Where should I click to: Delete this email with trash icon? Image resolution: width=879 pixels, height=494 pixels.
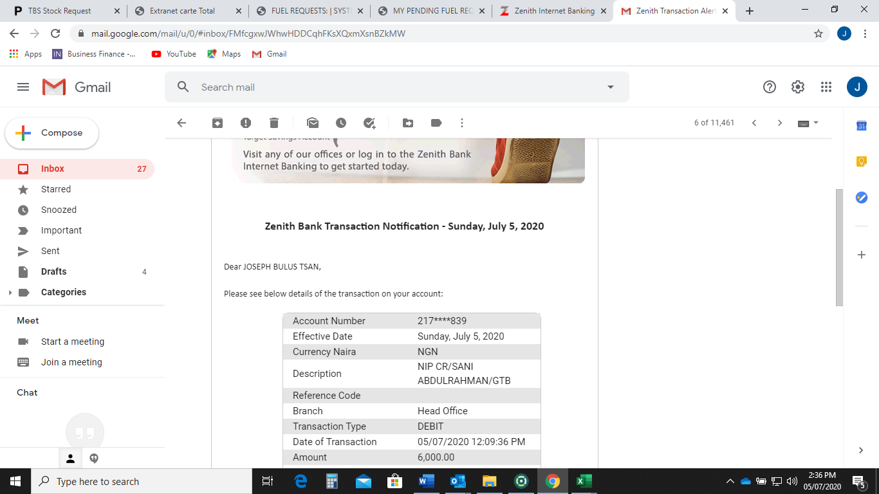tap(274, 123)
